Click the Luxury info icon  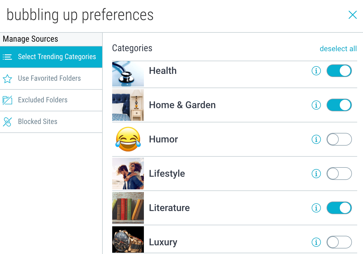[x=316, y=242]
